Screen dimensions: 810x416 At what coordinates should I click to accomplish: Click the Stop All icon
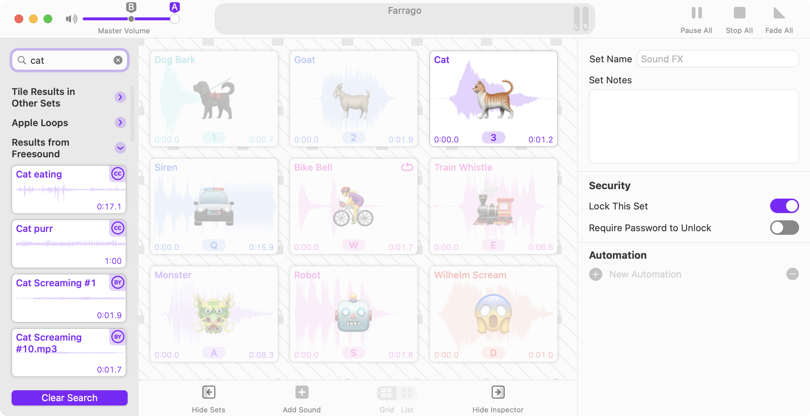(x=739, y=13)
